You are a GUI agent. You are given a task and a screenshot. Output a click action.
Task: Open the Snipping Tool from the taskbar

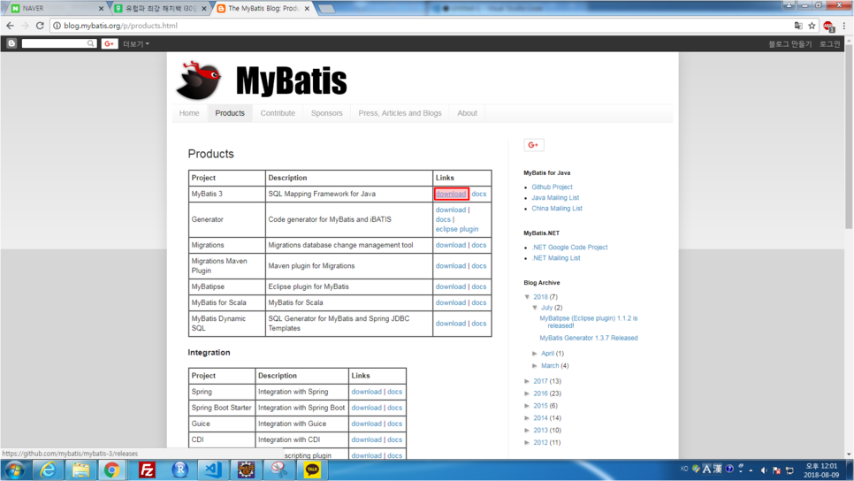point(279,470)
